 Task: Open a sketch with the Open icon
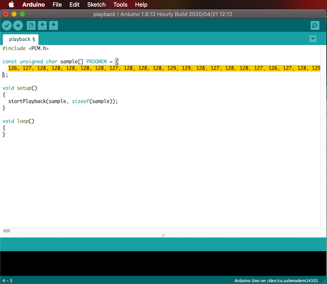[x=43, y=26]
